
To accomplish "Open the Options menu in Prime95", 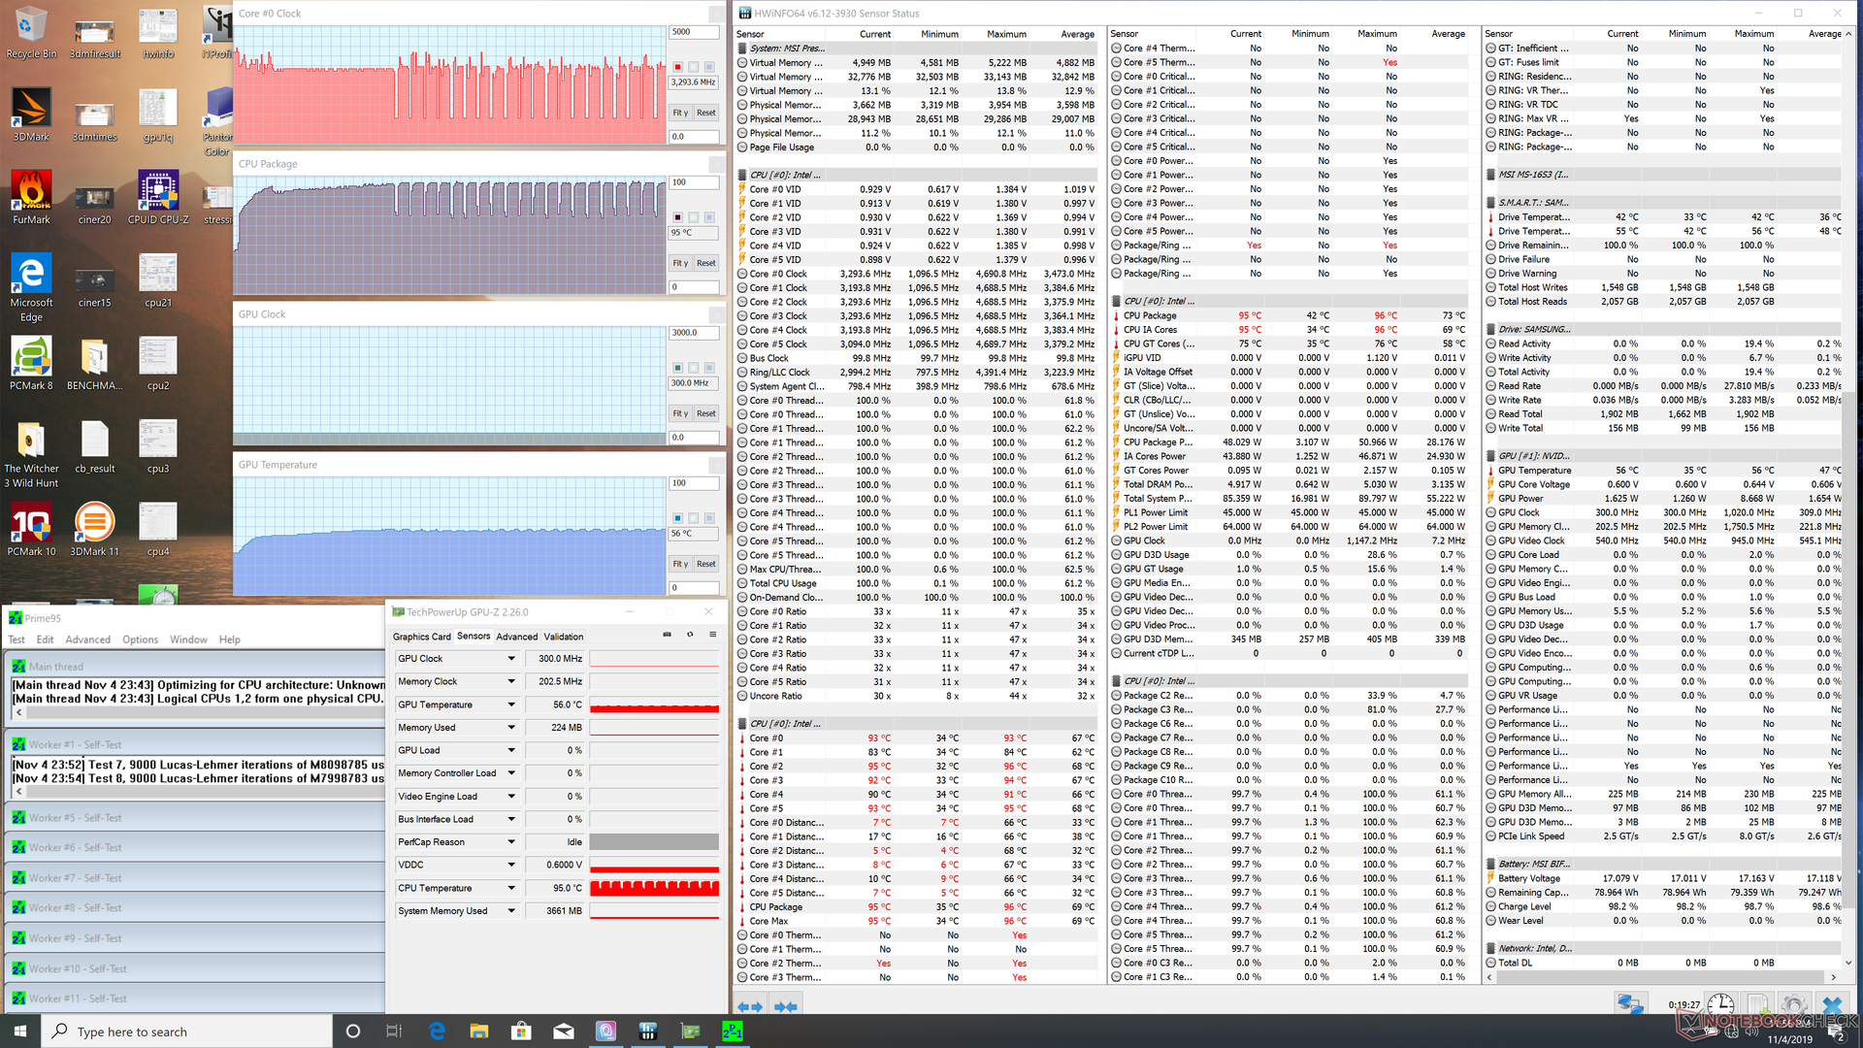I will click(140, 639).
